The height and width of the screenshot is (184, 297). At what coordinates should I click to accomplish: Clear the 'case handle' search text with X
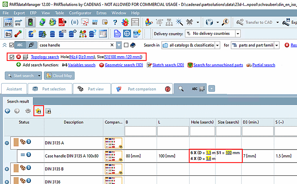click(112, 45)
